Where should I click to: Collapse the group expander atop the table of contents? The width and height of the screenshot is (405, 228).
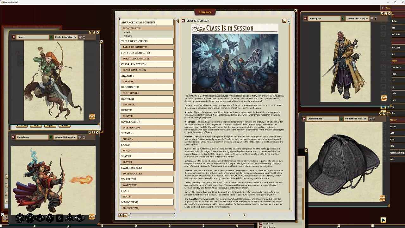click(119, 18)
